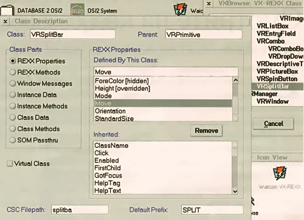The image size is (304, 220).
Task: Click the Default Prefix field showing SPLIT
Action: tap(212, 210)
